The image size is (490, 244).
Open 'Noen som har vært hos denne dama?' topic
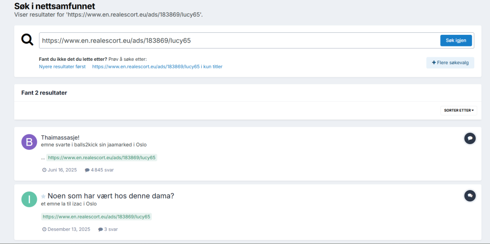click(x=111, y=196)
